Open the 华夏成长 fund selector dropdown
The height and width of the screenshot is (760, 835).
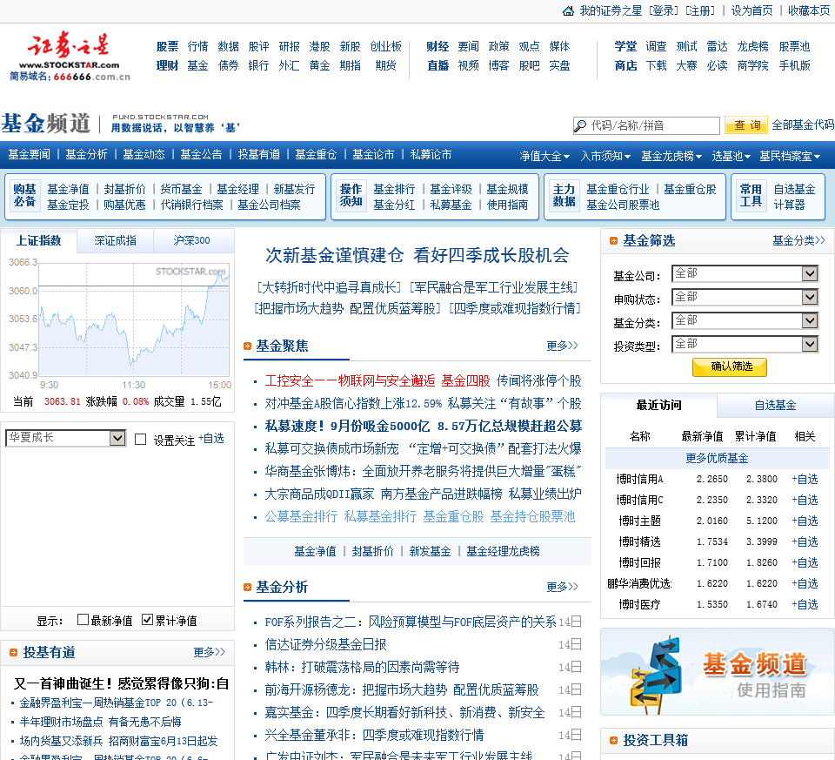click(x=65, y=438)
